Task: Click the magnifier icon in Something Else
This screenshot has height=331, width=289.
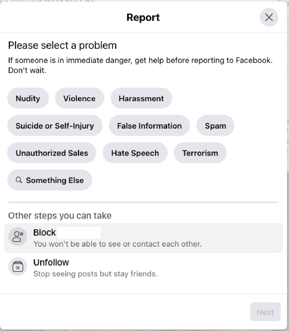Action: point(19,180)
